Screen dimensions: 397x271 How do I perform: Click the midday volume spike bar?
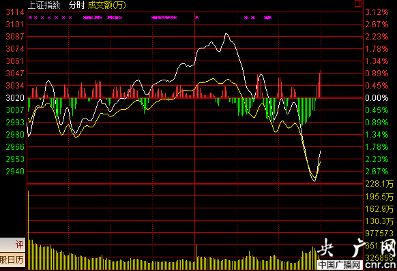(x=196, y=257)
